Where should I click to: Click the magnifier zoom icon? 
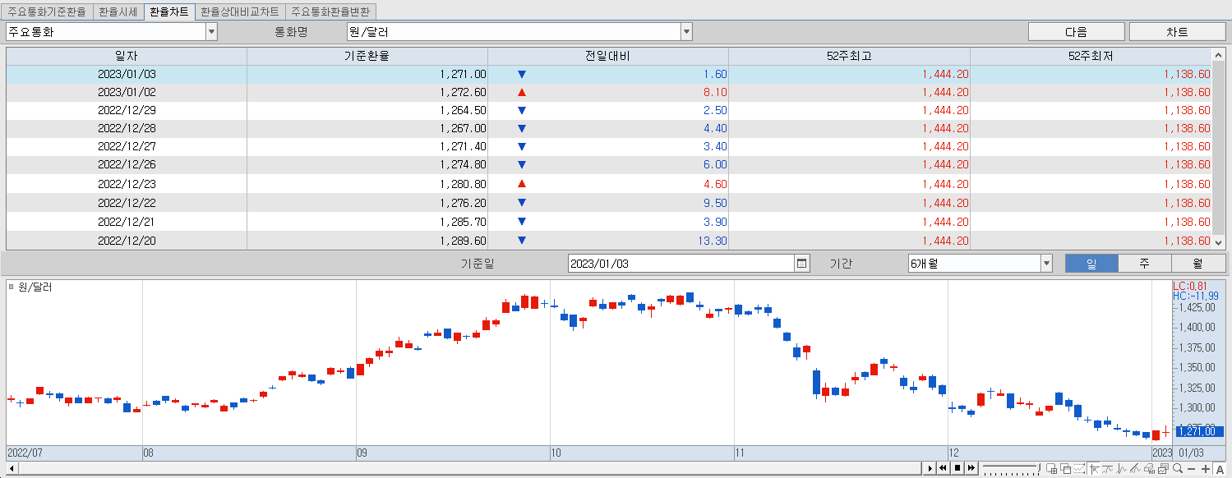coord(1177,469)
